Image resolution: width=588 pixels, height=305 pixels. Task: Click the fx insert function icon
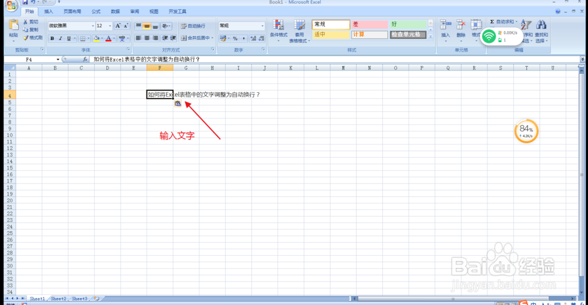(x=85, y=59)
